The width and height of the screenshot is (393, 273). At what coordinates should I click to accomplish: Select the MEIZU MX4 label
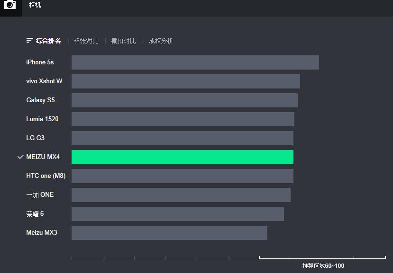point(43,157)
